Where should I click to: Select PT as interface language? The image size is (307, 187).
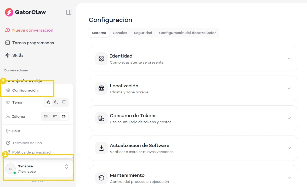coord(55,116)
